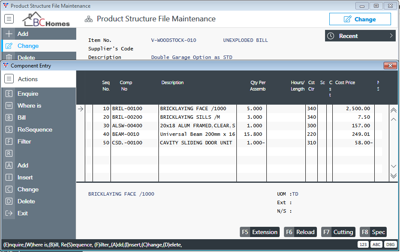Click the F6 Reload button
Screen dimensions: 400x252
pyautogui.click(x=300, y=232)
